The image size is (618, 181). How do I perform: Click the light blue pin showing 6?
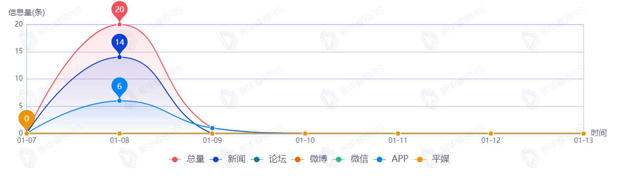[119, 86]
